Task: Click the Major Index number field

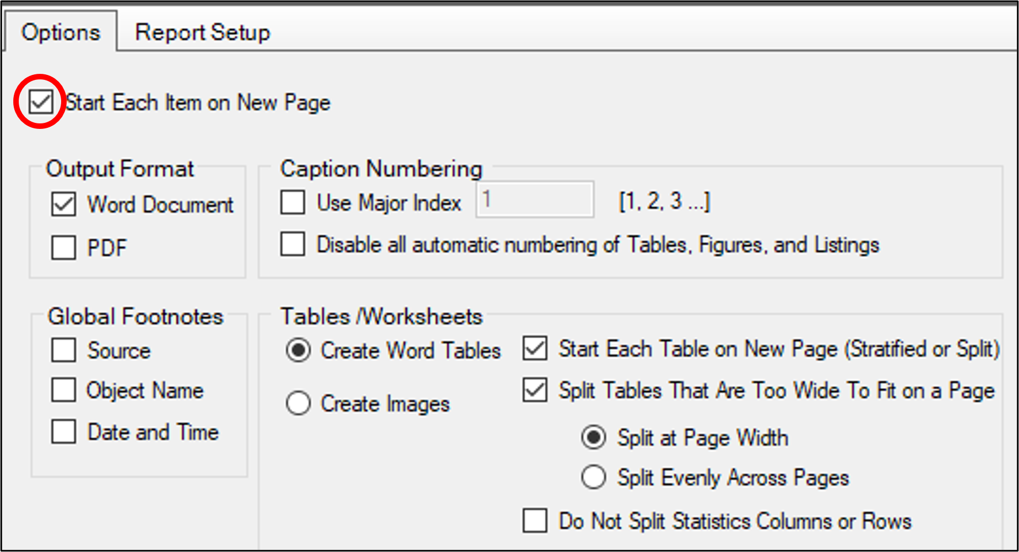Action: pyautogui.click(x=534, y=200)
